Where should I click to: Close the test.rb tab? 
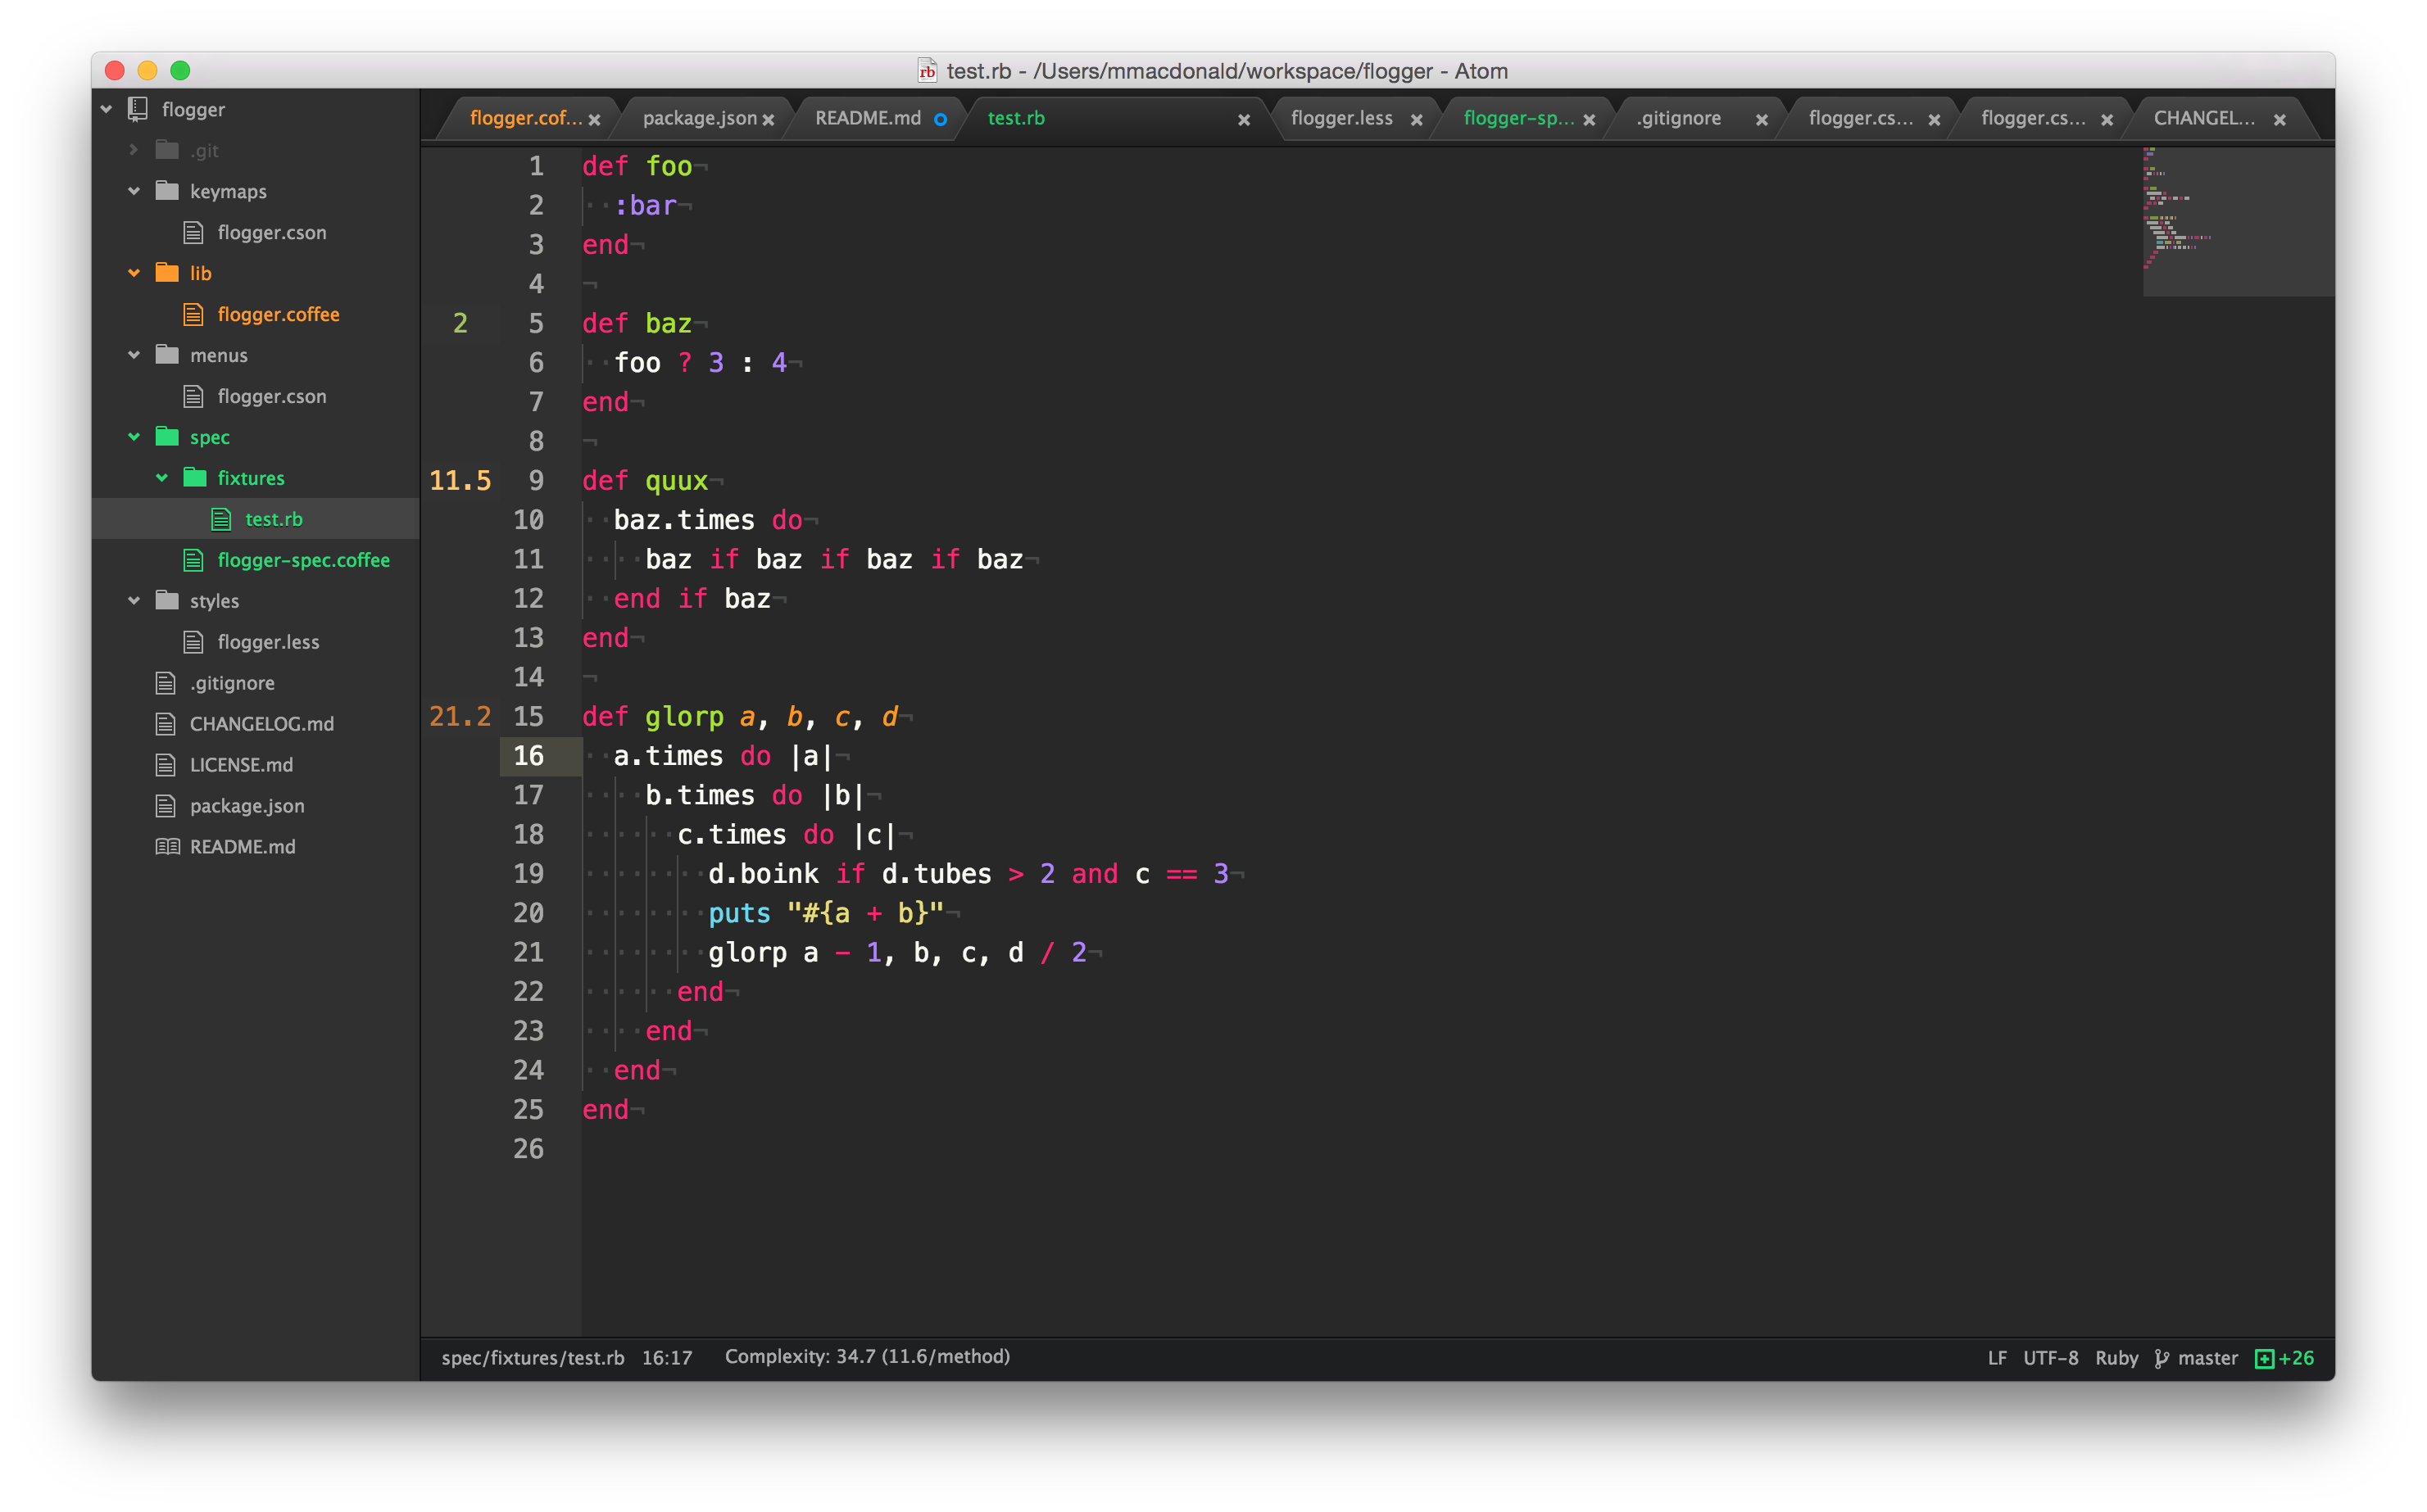(1244, 120)
